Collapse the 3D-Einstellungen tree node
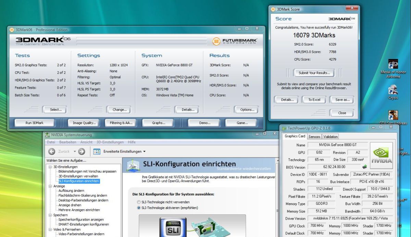Viewport: 411px width, 237px height. pos(50,167)
